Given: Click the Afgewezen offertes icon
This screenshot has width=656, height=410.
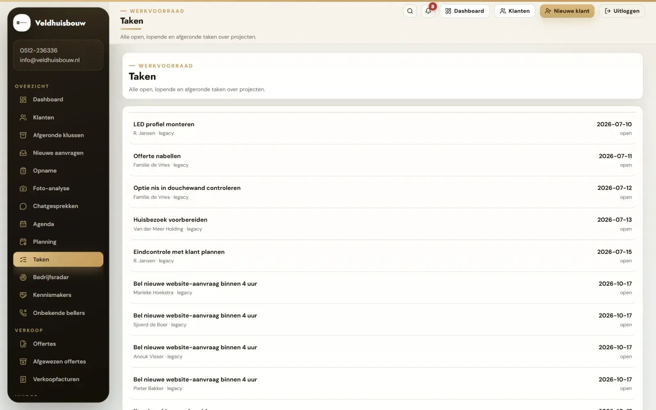Looking at the screenshot, I should [23, 362].
